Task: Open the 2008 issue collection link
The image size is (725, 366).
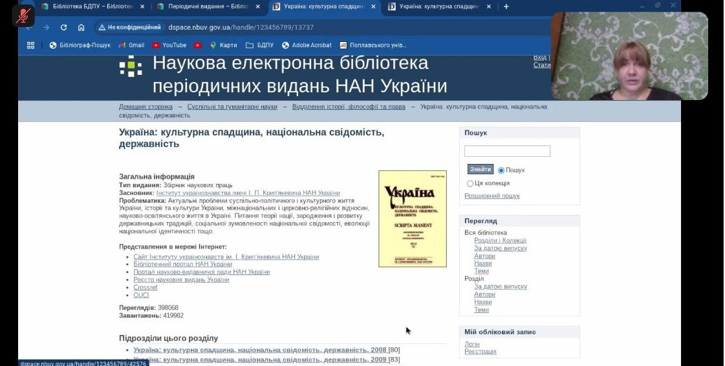Action: coord(259,350)
